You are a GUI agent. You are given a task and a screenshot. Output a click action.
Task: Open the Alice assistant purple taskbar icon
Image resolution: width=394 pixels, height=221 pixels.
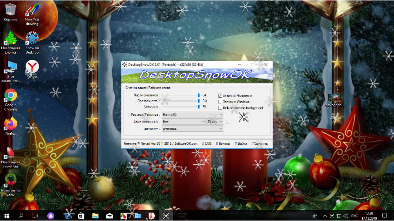[51, 216]
